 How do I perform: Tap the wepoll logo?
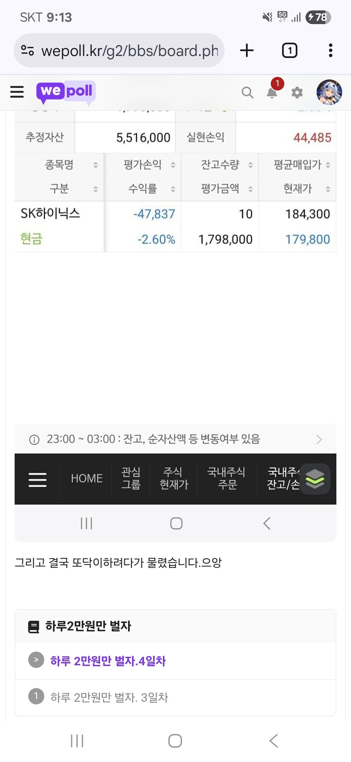tap(66, 92)
